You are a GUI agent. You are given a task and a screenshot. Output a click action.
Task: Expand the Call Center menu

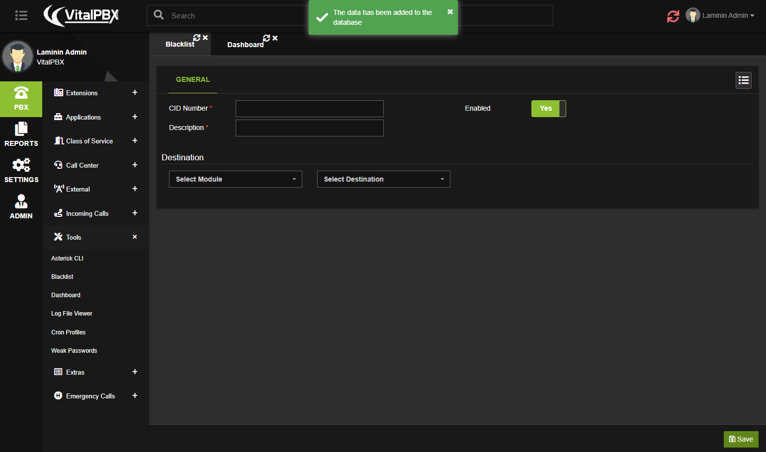coord(96,165)
